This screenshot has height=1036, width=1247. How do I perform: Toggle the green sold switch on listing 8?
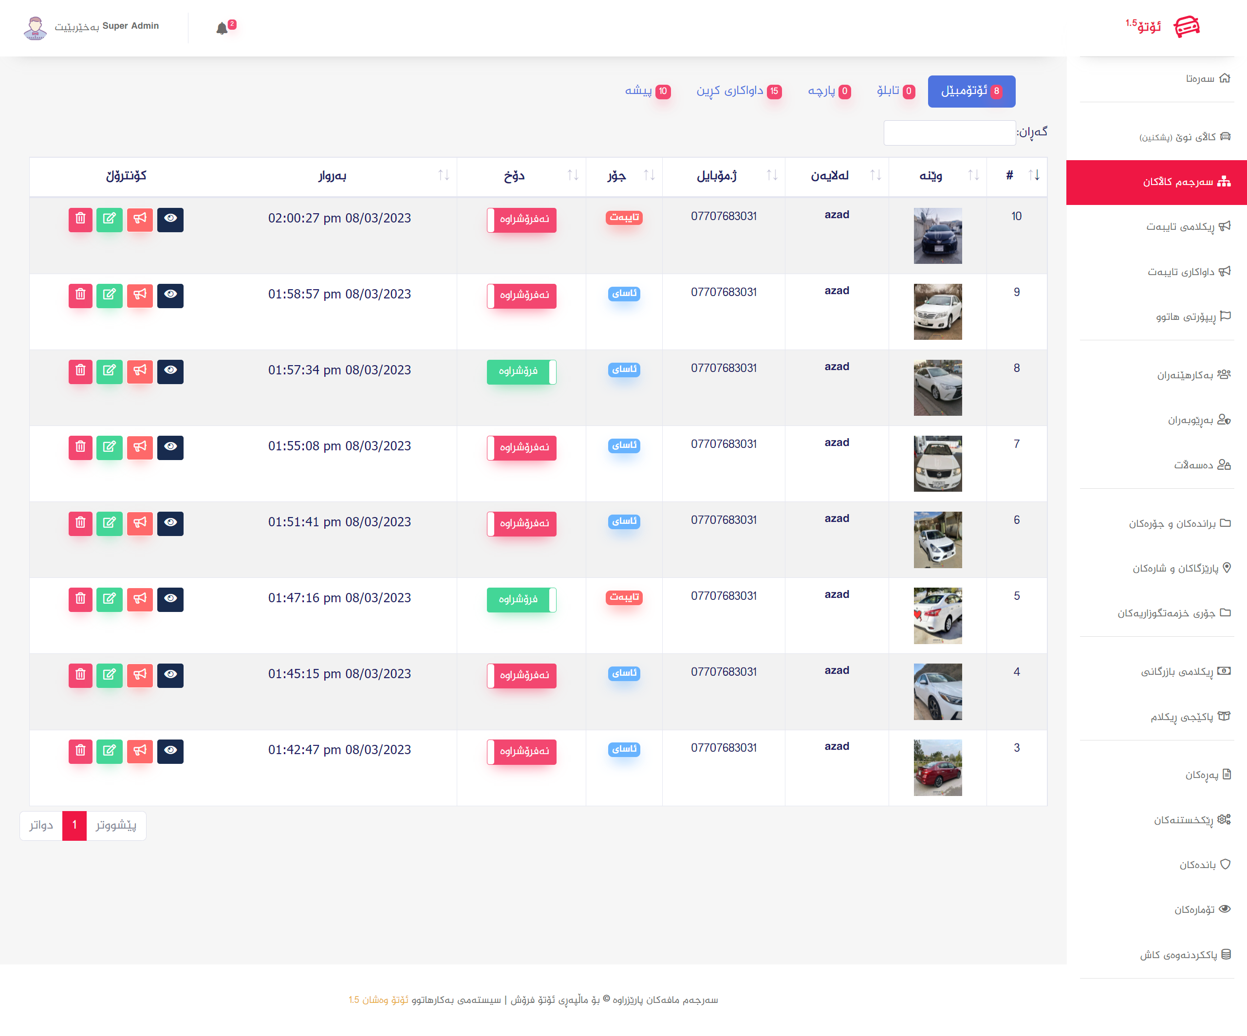click(x=521, y=371)
